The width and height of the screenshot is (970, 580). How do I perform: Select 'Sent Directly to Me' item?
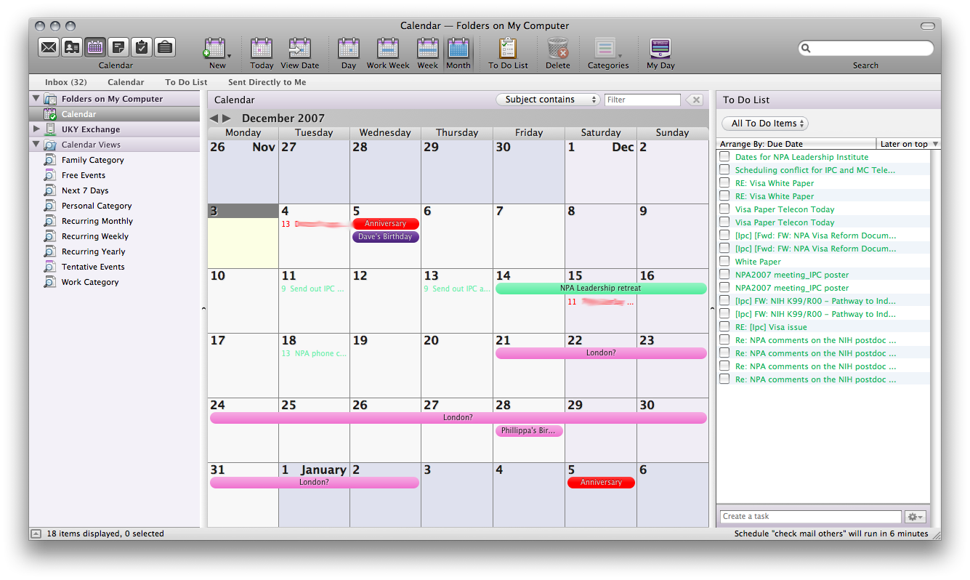click(267, 82)
